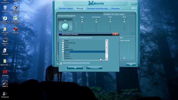The height and width of the screenshot is (100, 178).
Task: Select the Subwoofer row text
Action: click(69, 49)
